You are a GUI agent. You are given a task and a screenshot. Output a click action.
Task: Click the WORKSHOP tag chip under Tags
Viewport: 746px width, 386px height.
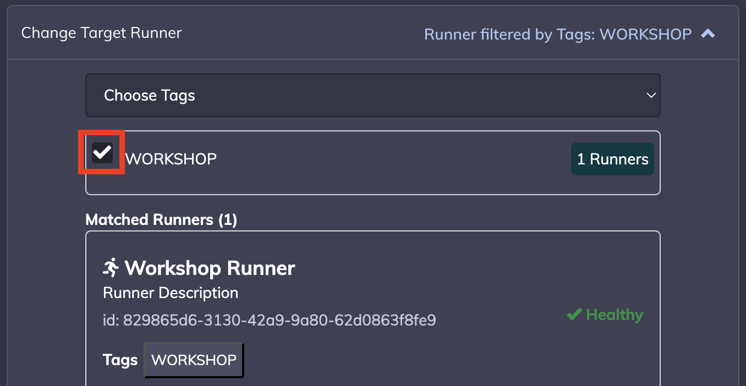tap(194, 360)
